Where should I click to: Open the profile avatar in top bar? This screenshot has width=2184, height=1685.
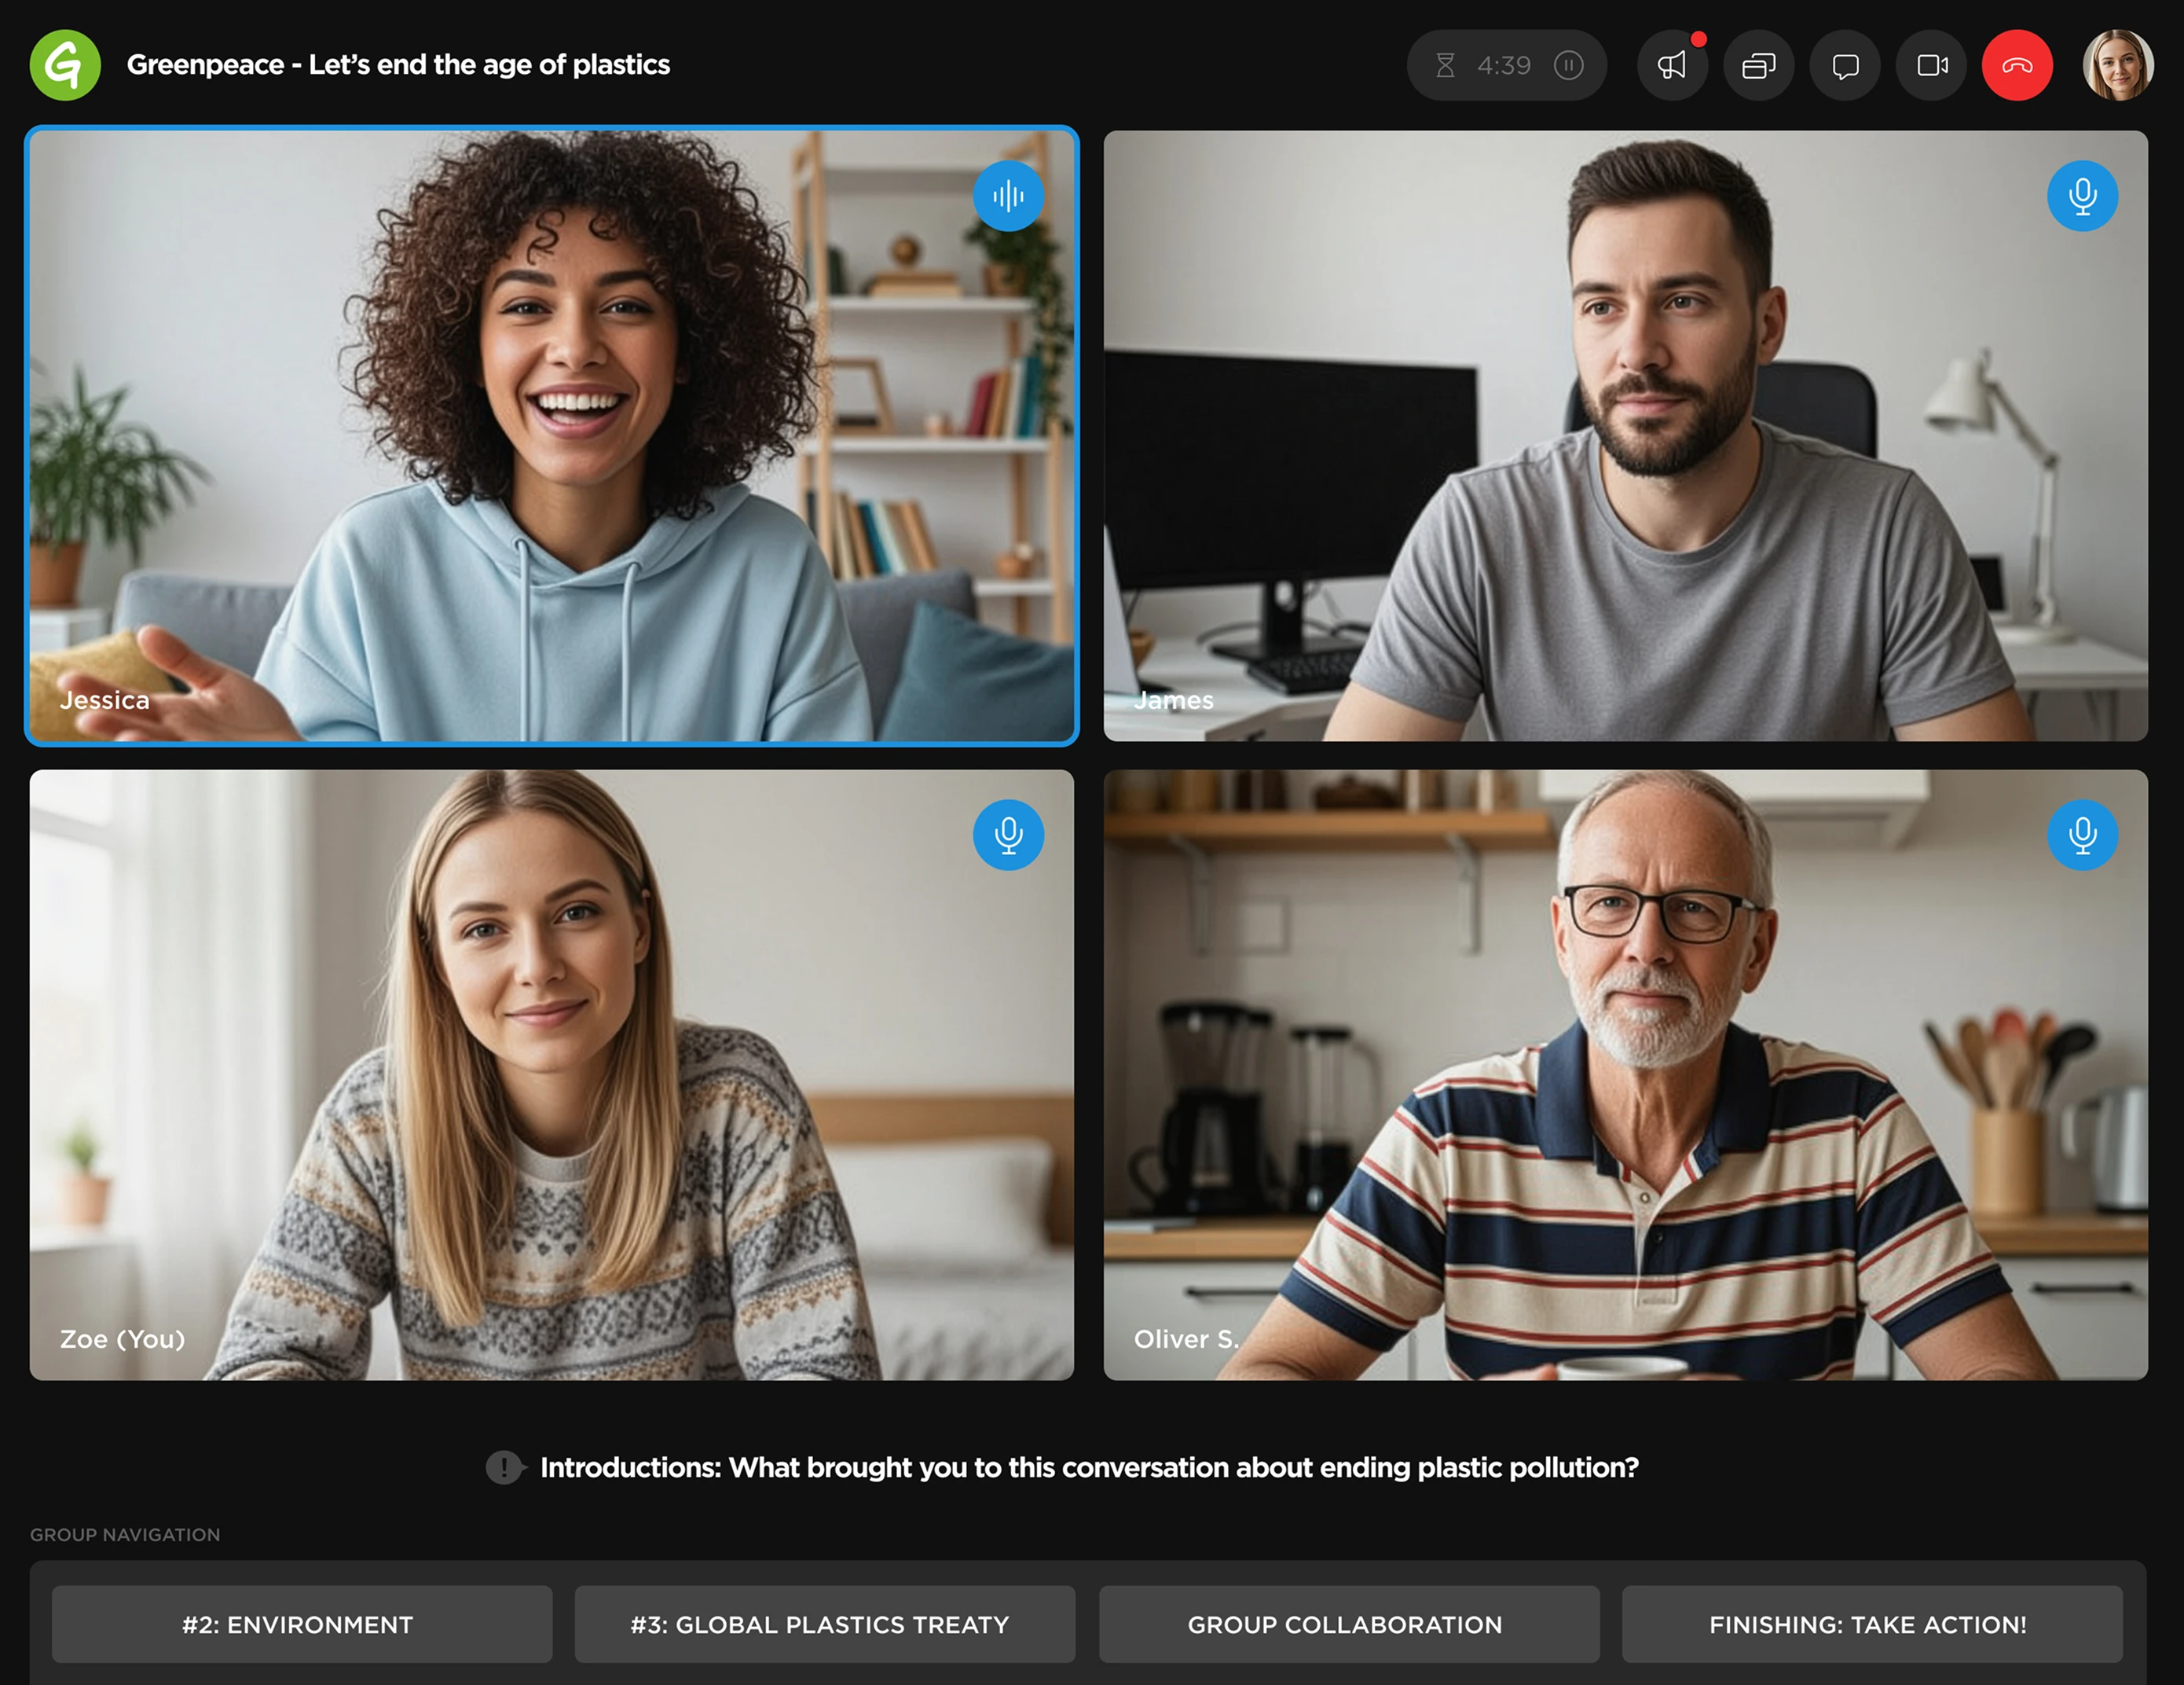pos(2117,65)
